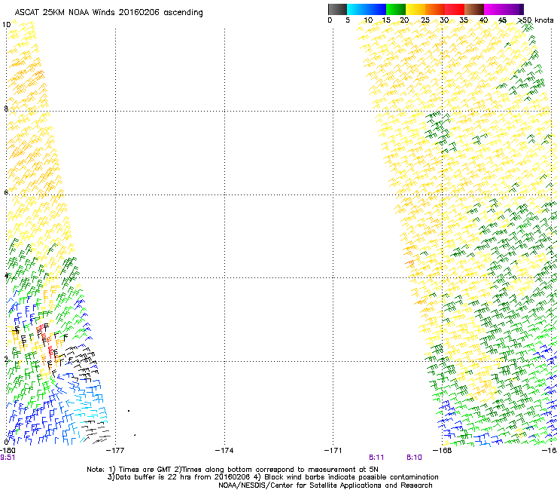Click the longitude axis label -171
Image resolution: width=557 pixels, height=490 pixels.
click(333, 451)
